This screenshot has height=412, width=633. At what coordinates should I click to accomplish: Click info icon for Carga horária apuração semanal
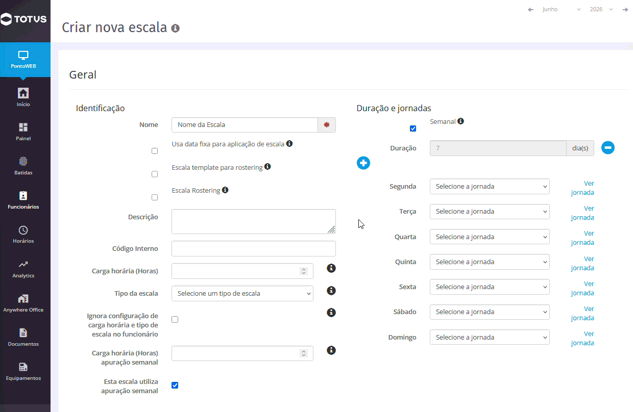pyautogui.click(x=331, y=350)
